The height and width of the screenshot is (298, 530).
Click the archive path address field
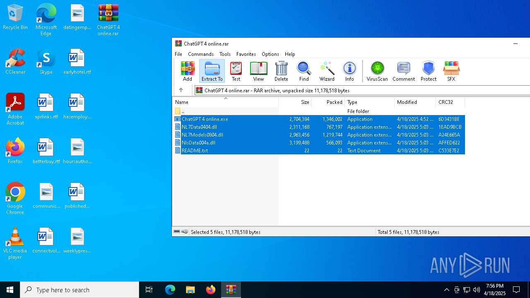point(362,90)
